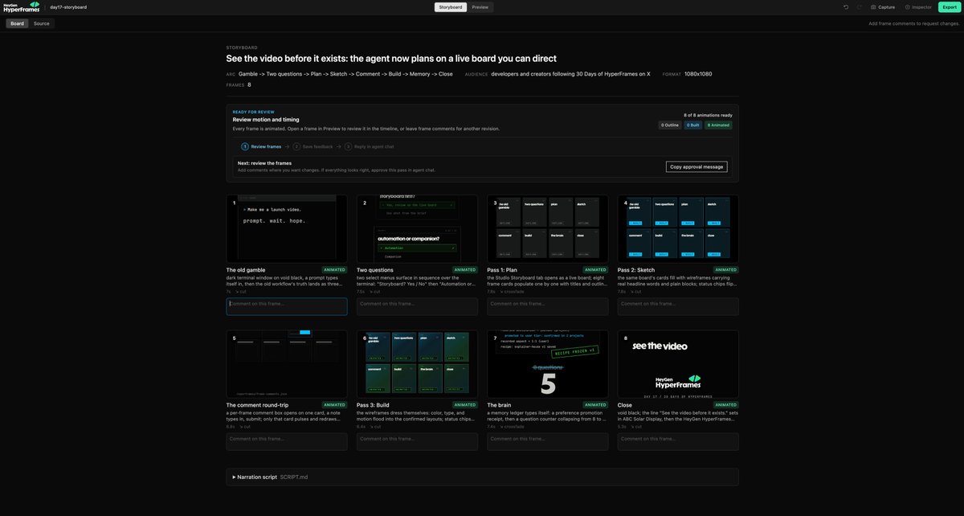Click the redo arrow icon
The width and height of the screenshot is (964, 516).
(859, 7)
